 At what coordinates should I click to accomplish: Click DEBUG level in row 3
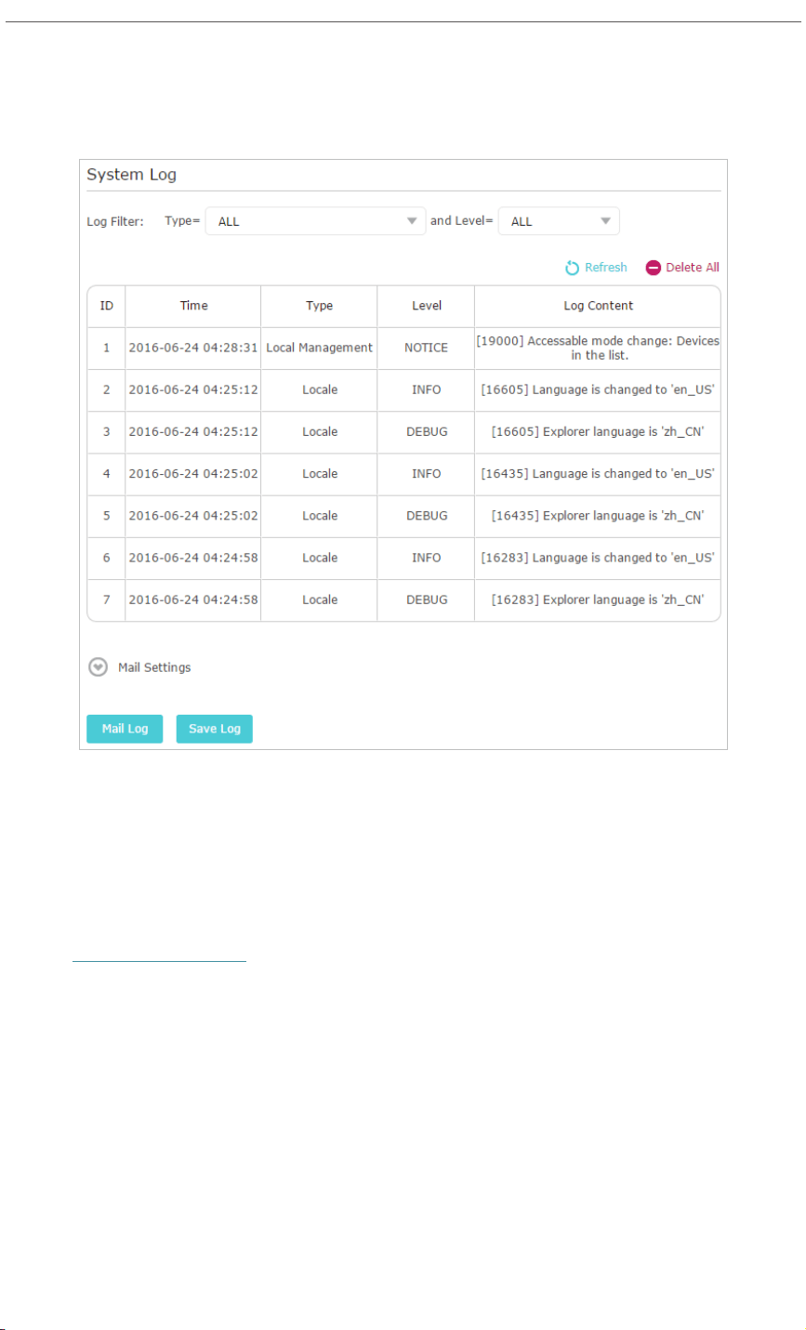coord(427,432)
